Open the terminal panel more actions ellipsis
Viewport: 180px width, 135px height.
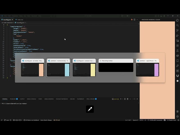(130, 99)
